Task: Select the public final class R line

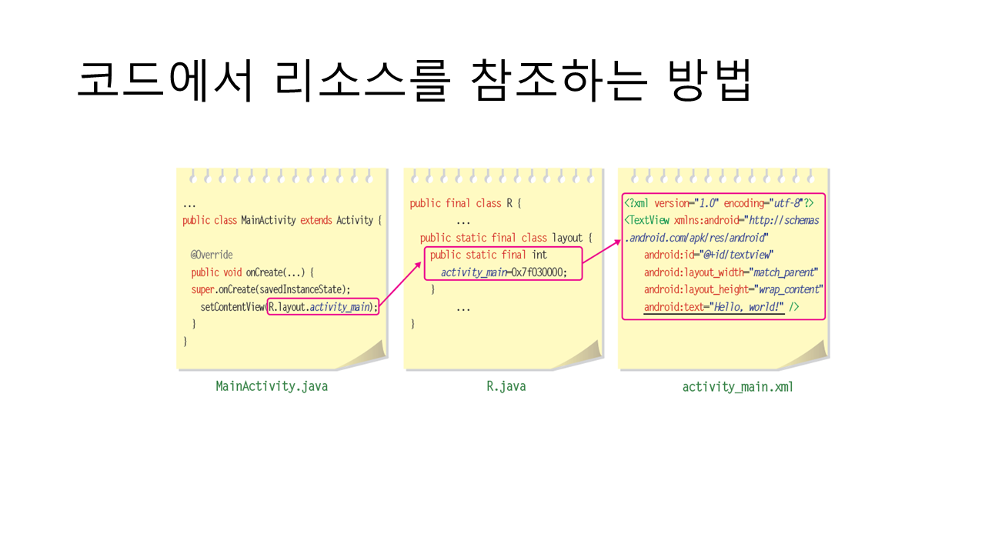Action: [466, 203]
